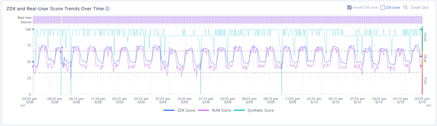Screen dimensions: 437x126
Task: Click the Zoom Out magnifier icon
Action: coord(406,7)
